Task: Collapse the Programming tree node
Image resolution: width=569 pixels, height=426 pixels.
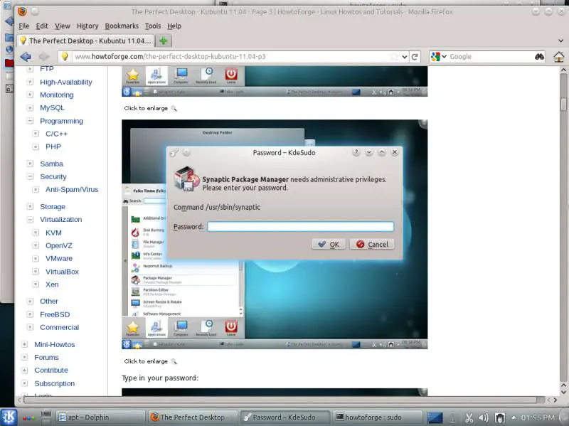Action: [x=31, y=121]
